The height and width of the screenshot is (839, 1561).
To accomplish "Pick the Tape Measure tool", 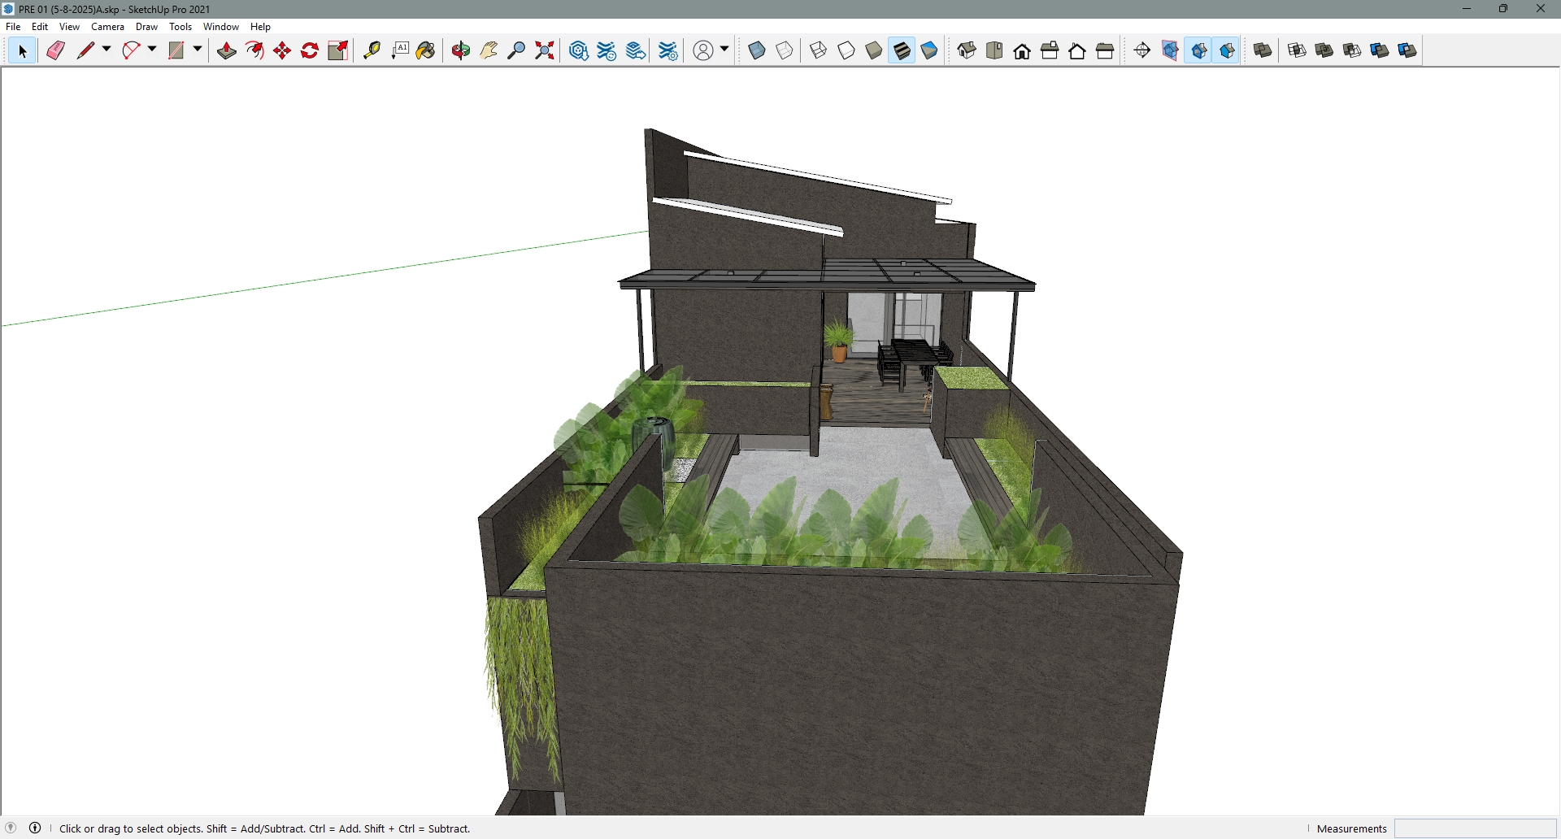I will coord(372,50).
